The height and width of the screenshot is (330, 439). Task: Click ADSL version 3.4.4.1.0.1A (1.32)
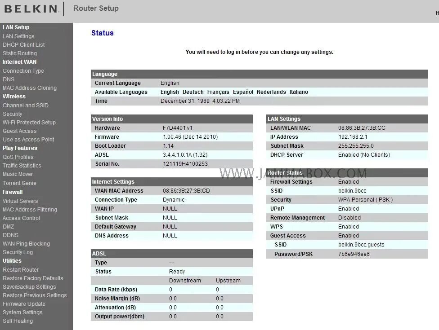click(x=185, y=155)
